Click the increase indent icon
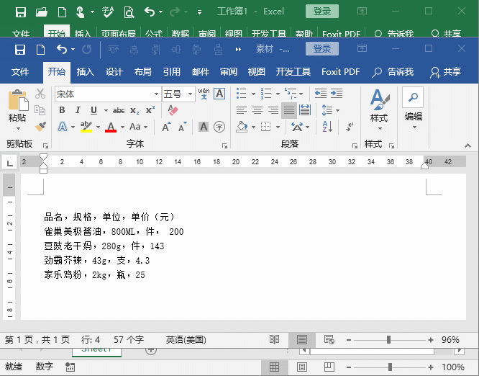 [337, 94]
